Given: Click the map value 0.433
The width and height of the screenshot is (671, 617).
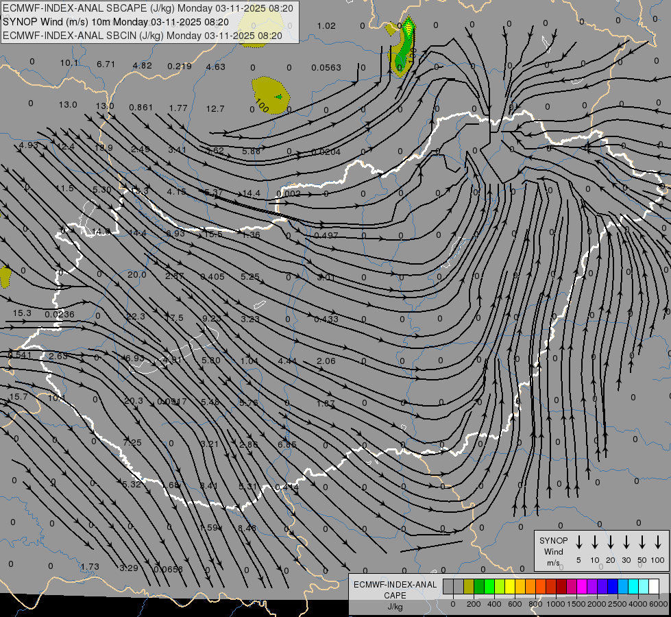Looking at the screenshot, I should point(326,319).
